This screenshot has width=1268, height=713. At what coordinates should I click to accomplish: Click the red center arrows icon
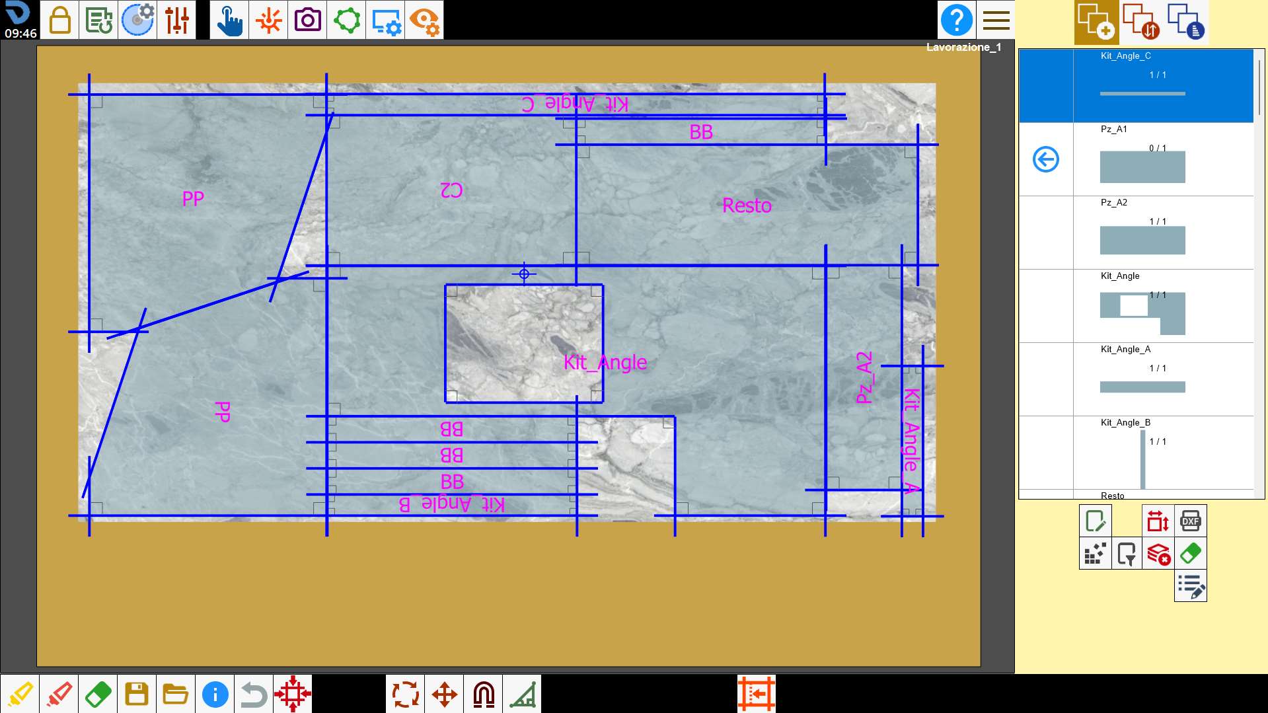click(x=293, y=694)
